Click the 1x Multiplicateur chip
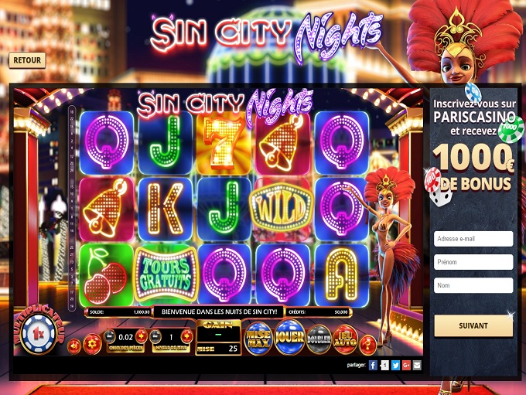 click(x=39, y=333)
